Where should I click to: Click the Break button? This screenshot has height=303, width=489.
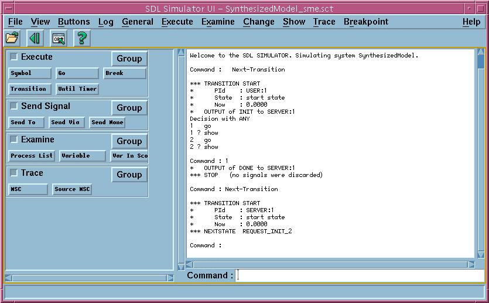click(124, 73)
